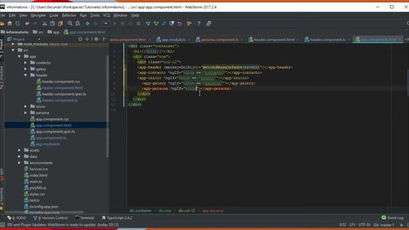Screen dimensions: 409x230
Task: Open the Window menu
Action: [120, 15]
